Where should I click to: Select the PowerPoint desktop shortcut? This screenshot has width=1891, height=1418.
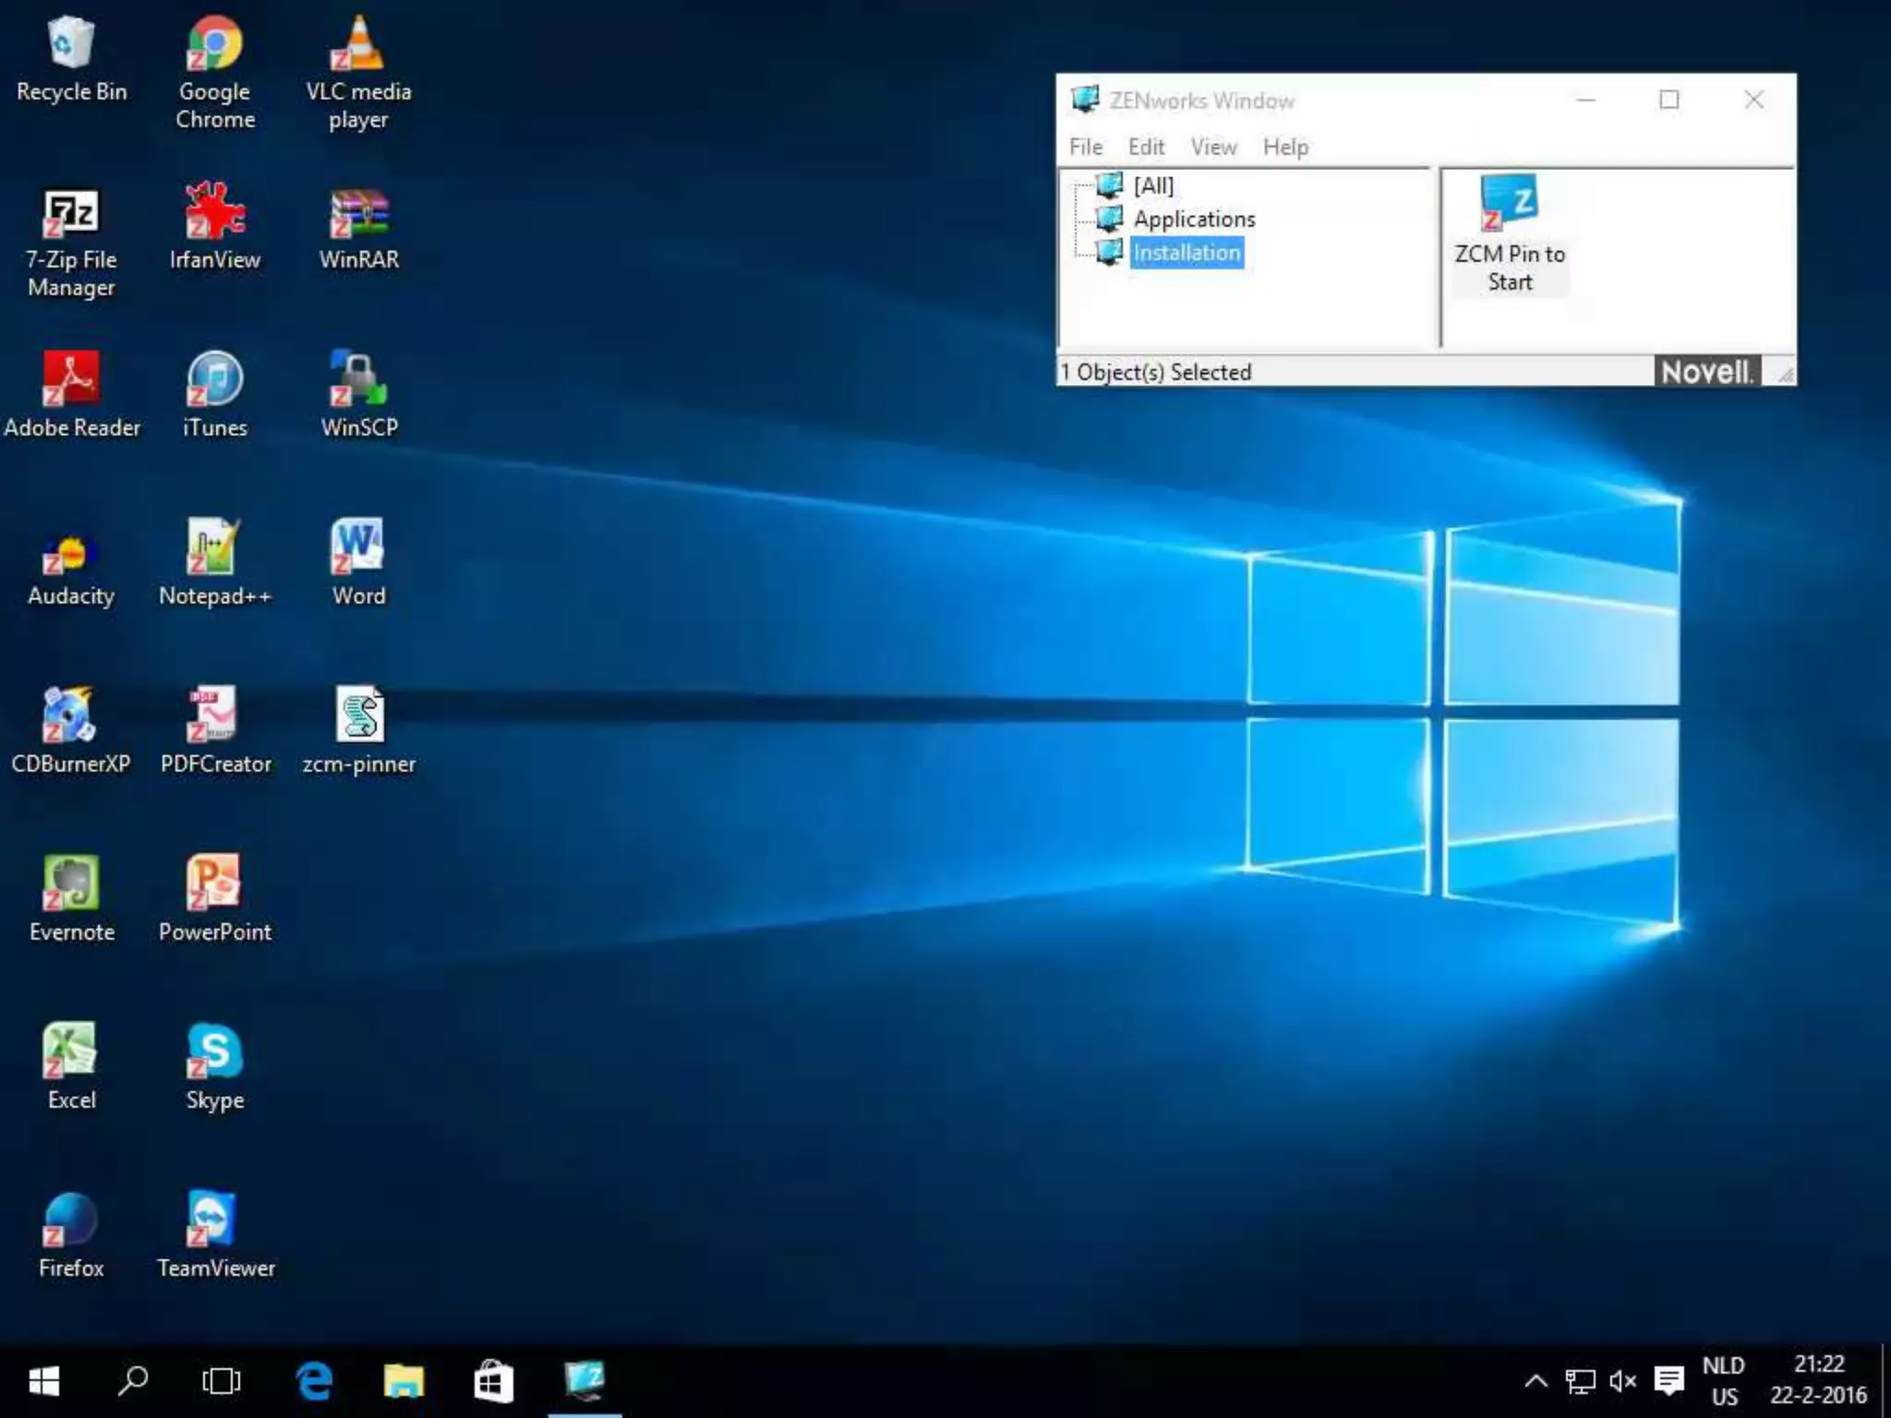point(214,899)
